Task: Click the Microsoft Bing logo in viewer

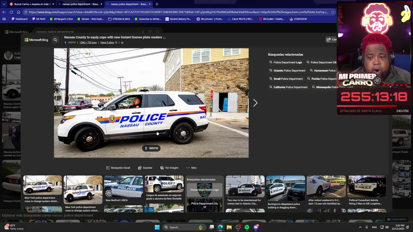Action: point(36,40)
